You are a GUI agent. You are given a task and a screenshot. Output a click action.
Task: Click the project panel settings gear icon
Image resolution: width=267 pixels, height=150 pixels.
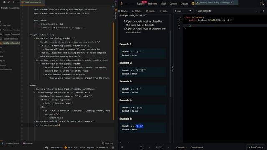click(x=5, y=2)
